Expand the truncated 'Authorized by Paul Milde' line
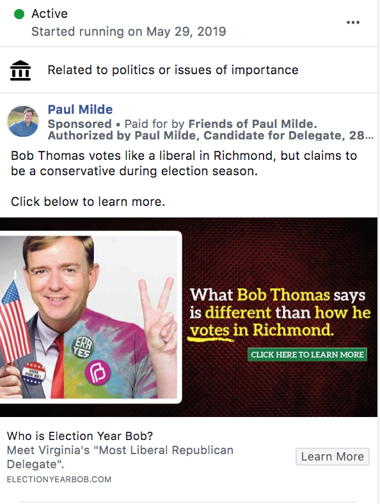 210,136
